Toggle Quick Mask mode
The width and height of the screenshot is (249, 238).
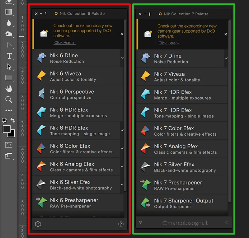point(9,145)
